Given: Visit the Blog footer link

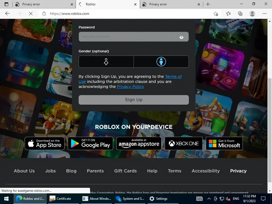Looking at the screenshot, I should (x=71, y=171).
